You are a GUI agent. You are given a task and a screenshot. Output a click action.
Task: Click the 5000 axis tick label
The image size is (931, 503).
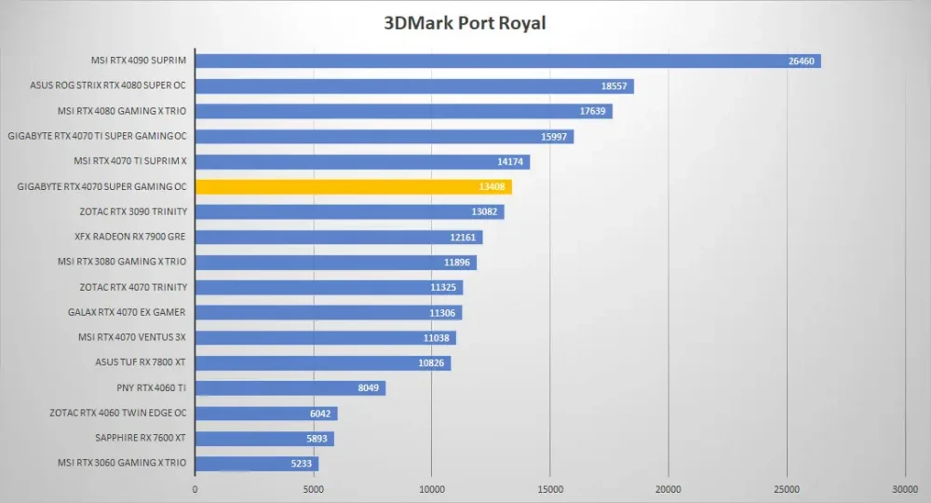[x=314, y=490]
